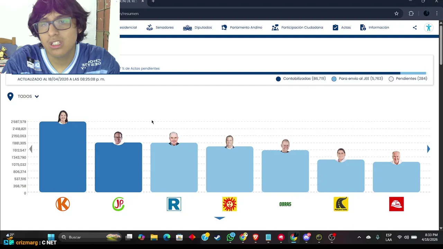Screen dimensions: 443x249
Task: Click the 2'687,579 axis label
Action: coord(19,122)
